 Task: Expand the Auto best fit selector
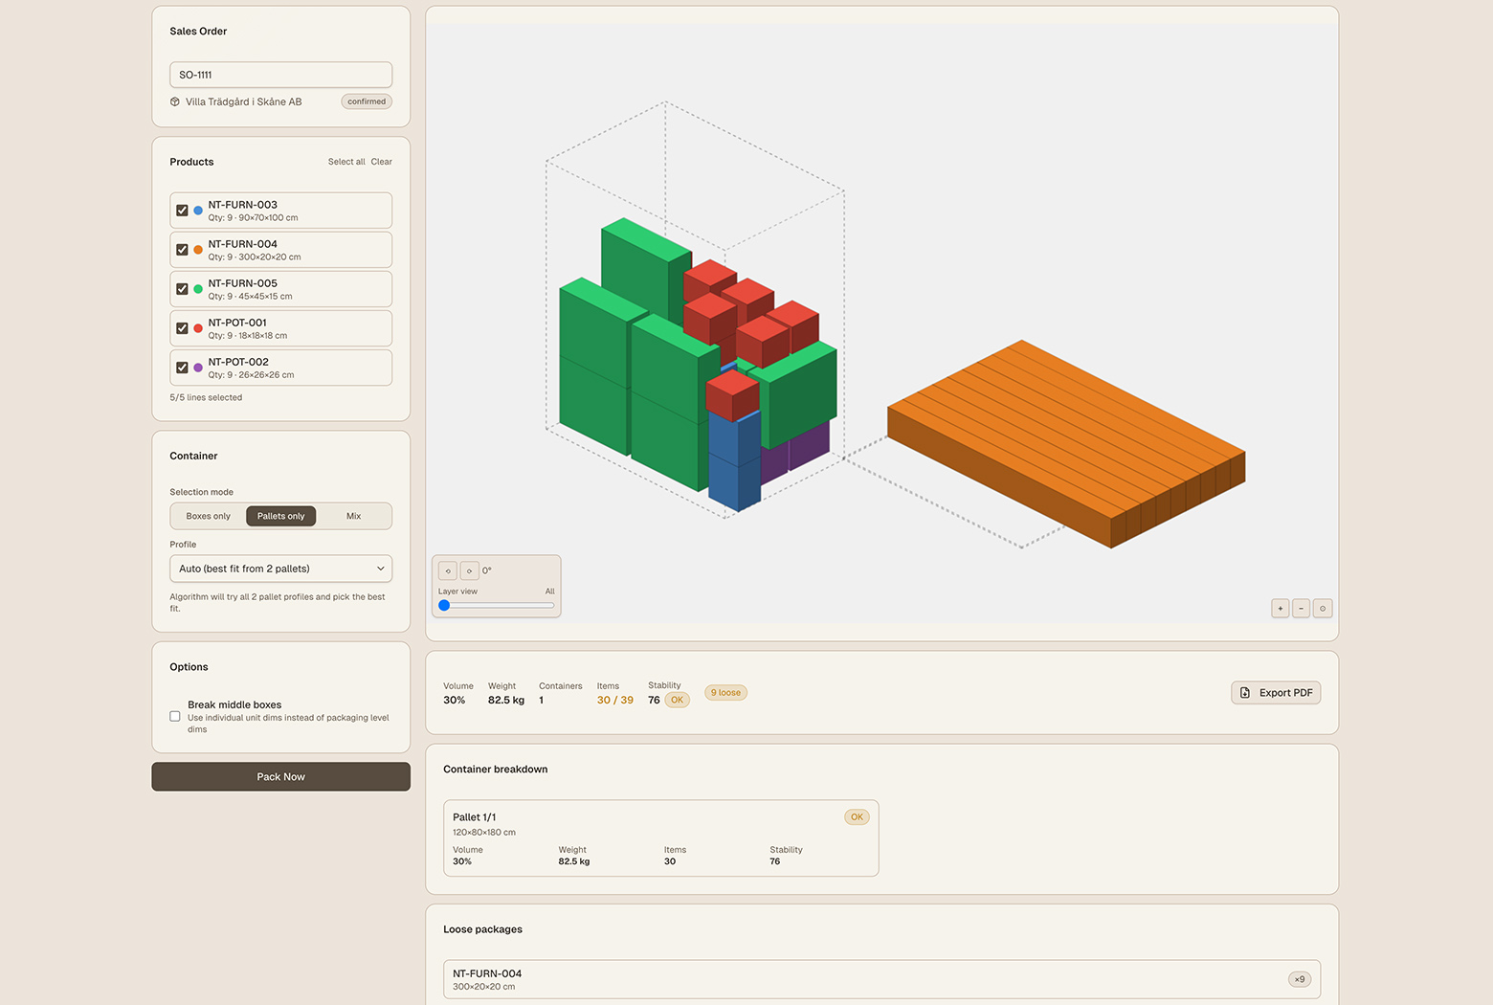pos(280,568)
